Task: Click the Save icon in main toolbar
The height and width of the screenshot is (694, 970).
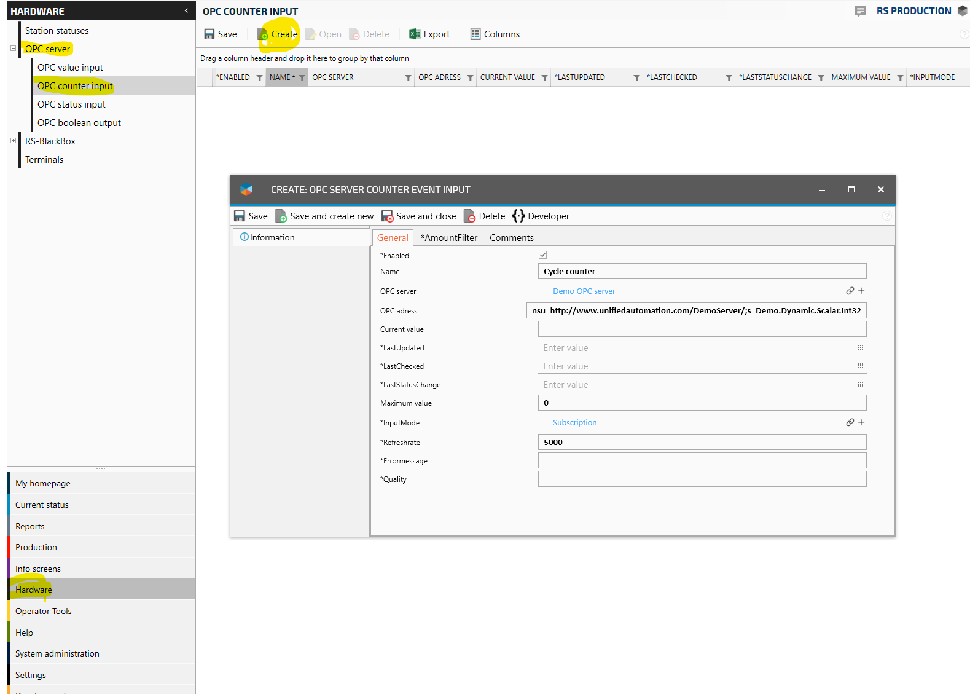Action: pos(209,34)
